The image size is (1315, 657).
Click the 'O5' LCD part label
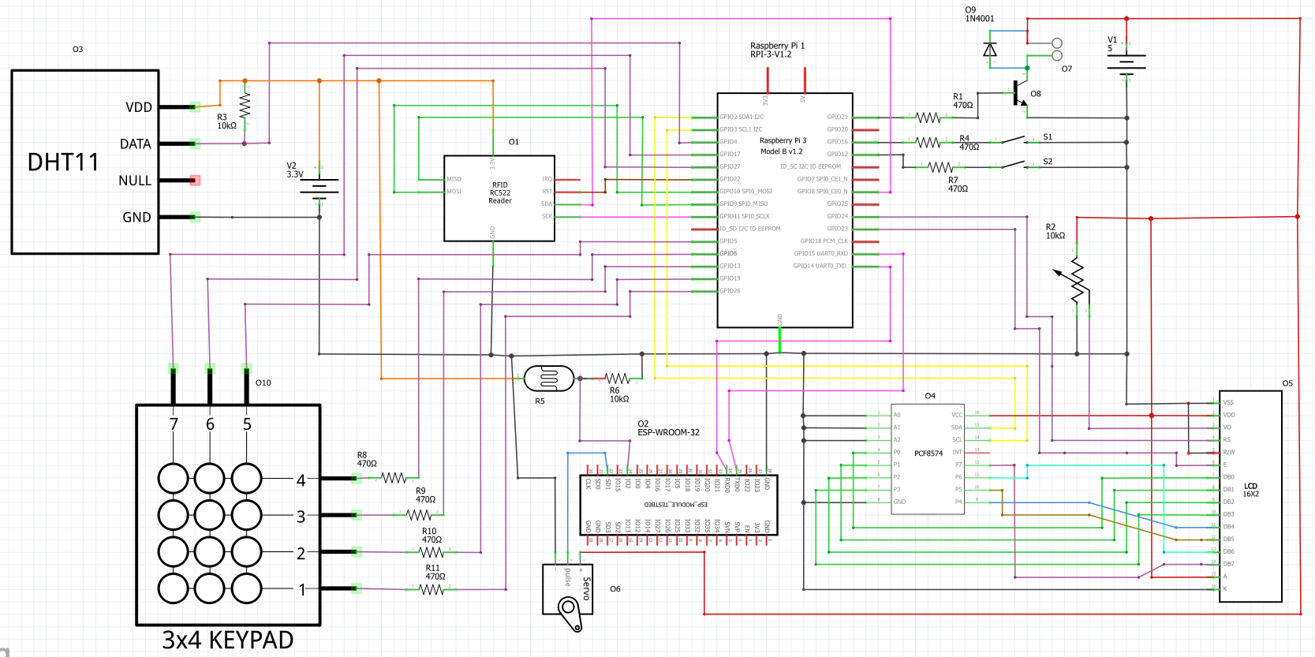[x=1287, y=383]
